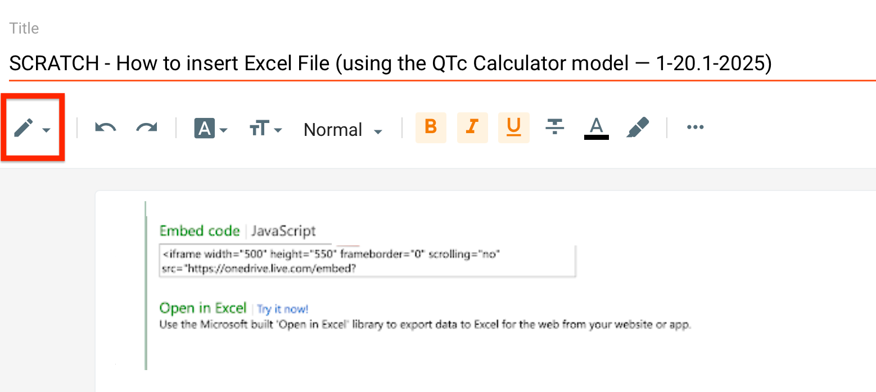The image size is (876, 392).
Task: Toggle bold formatting
Action: pos(431,127)
